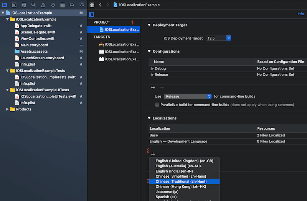Open the Breakpoint navigator icon
This screenshot has width=307, height=201.
72,5
